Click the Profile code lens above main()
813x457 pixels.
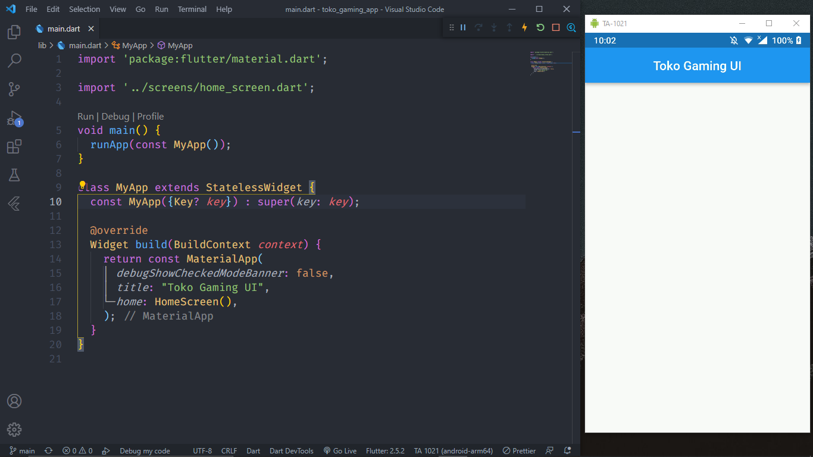[x=151, y=117]
